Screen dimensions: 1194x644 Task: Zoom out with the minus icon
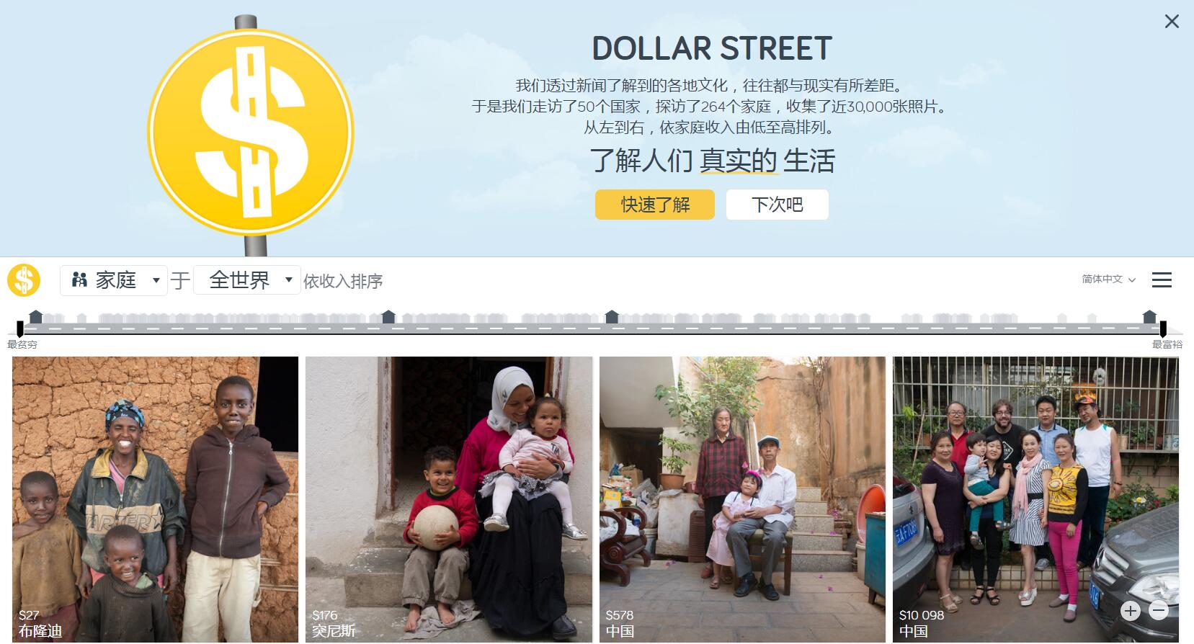1159,611
